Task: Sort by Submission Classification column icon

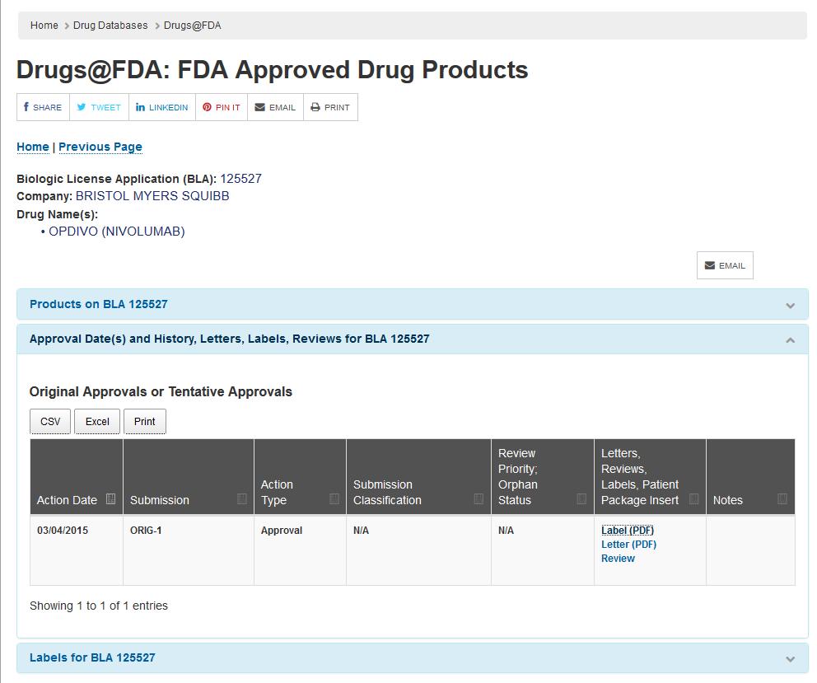Action: (x=479, y=499)
